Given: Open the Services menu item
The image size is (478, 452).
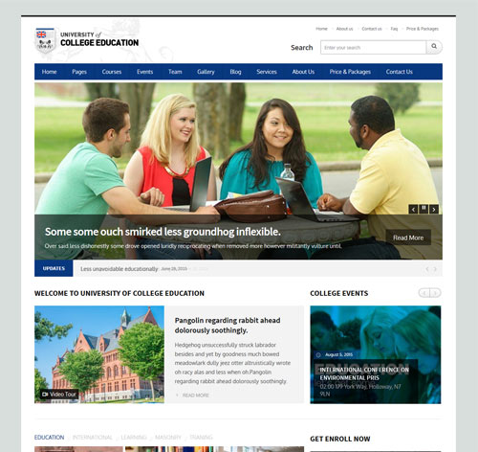Looking at the screenshot, I should (x=267, y=72).
